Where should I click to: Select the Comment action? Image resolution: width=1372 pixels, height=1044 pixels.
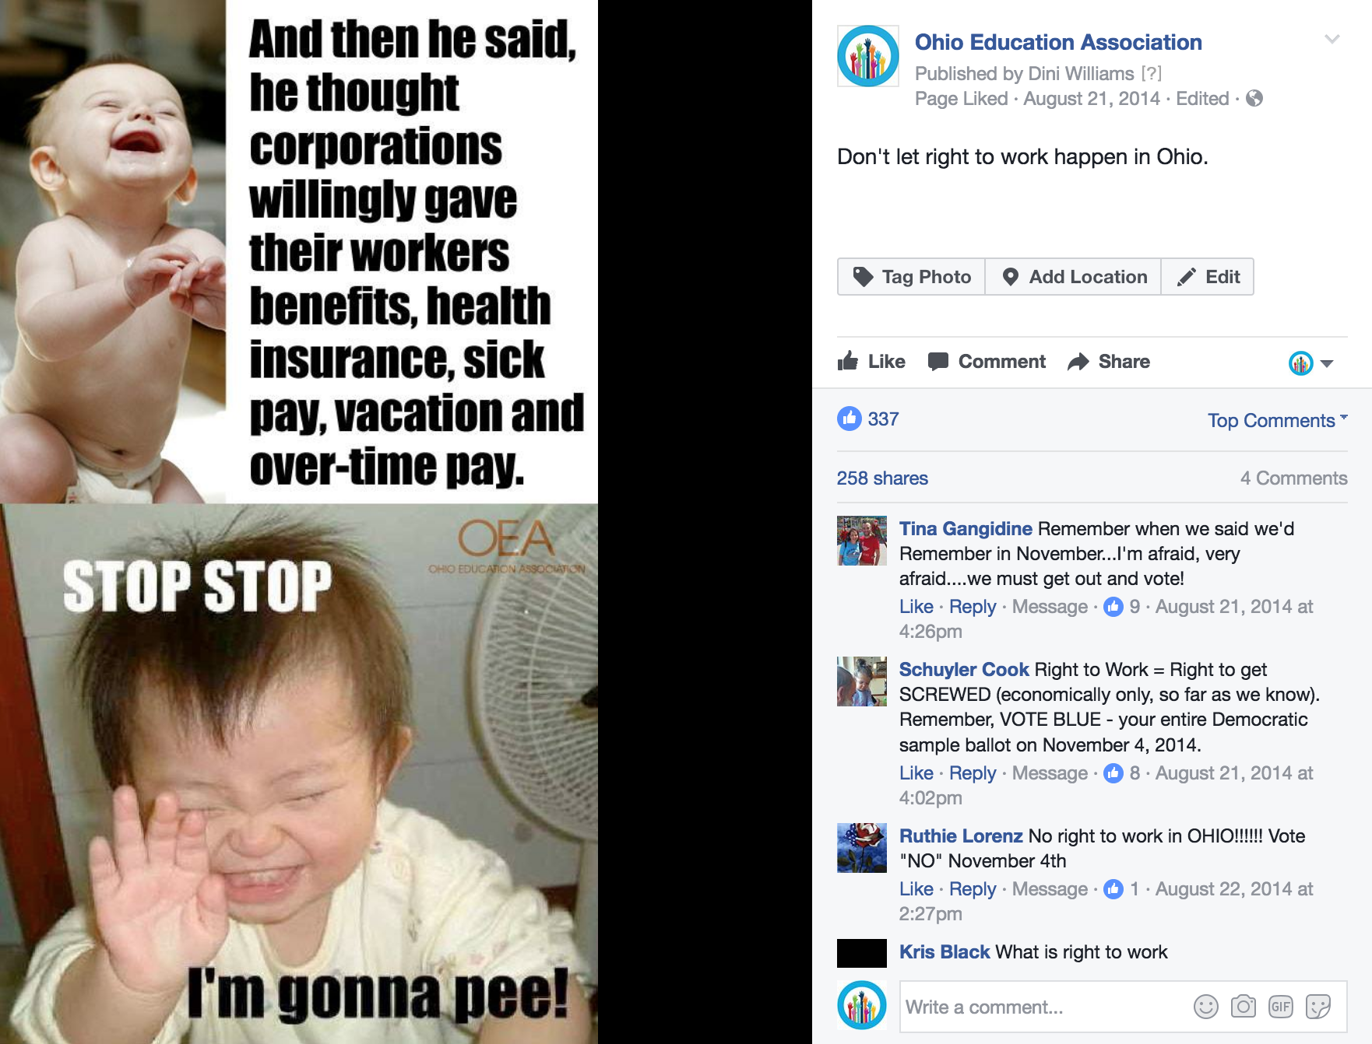pyautogui.click(x=987, y=361)
